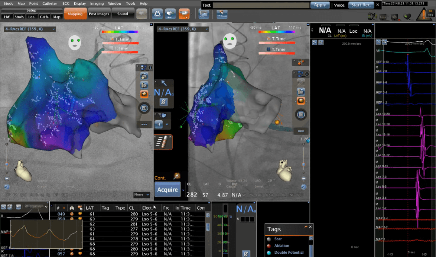Open the Study menu
Screen dimensions: 436x257
(x=8, y=3)
